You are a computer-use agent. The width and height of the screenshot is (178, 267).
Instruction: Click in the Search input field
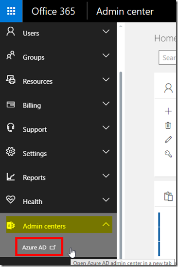pos(167,57)
